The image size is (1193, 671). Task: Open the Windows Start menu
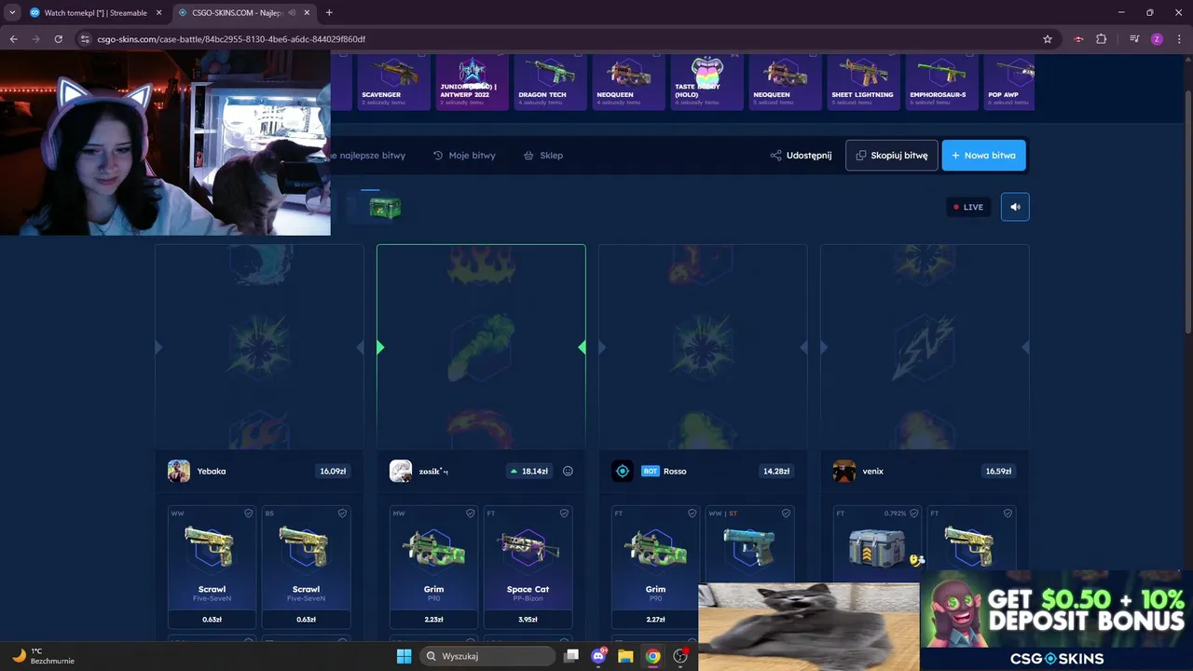tap(404, 656)
